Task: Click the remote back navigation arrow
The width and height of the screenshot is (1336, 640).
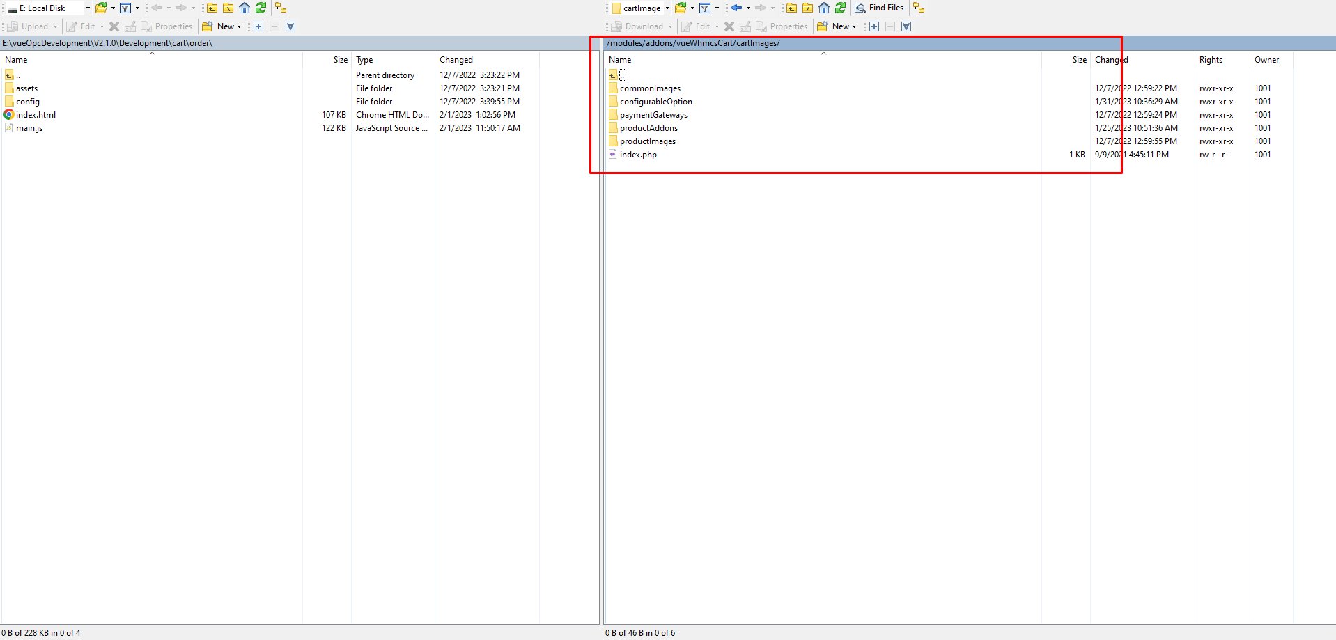Action: [x=736, y=8]
